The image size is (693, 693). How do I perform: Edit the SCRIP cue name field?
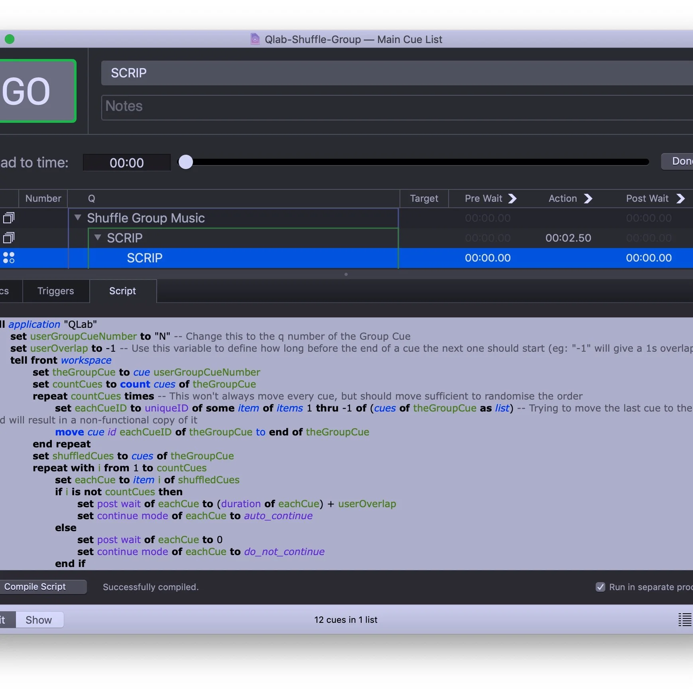397,73
